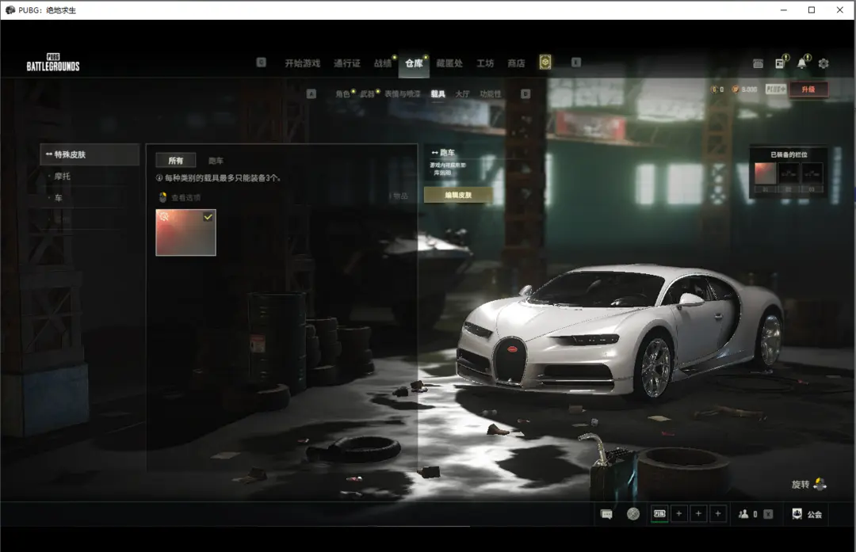Switch to the 开始游戏 tab
Image resolution: width=856 pixels, height=552 pixels.
coord(302,63)
